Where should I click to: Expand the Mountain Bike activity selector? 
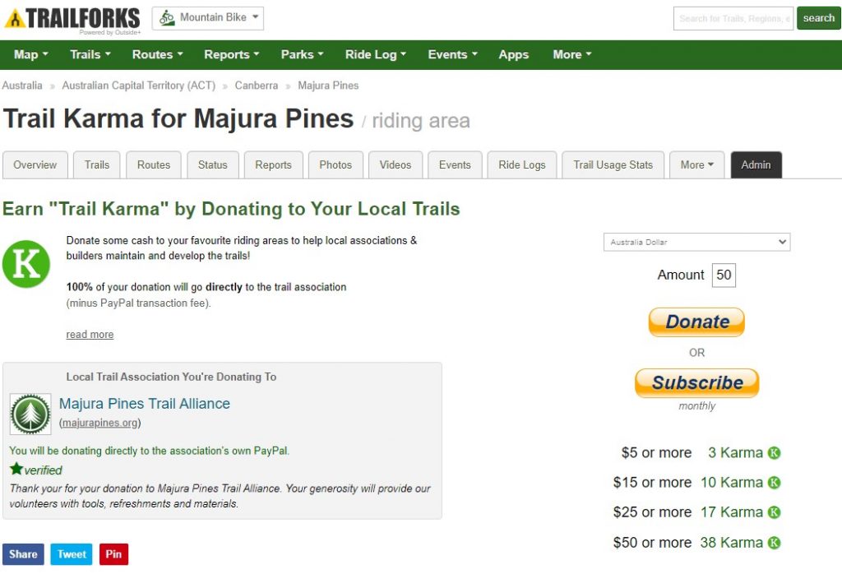[208, 18]
